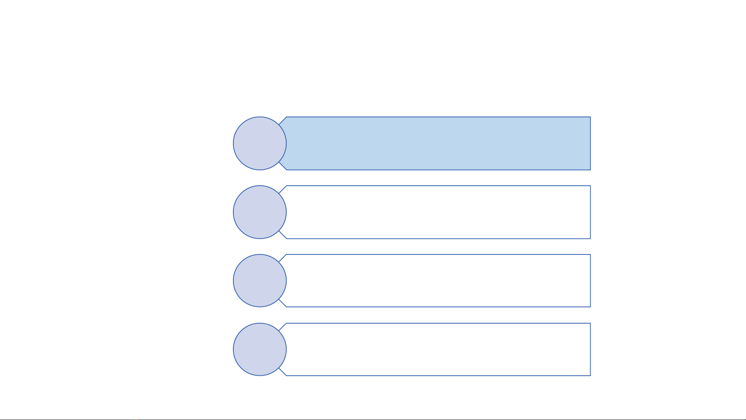The image size is (746, 420).
Task: Click the bottom circle of the diagram
Action: tap(259, 349)
